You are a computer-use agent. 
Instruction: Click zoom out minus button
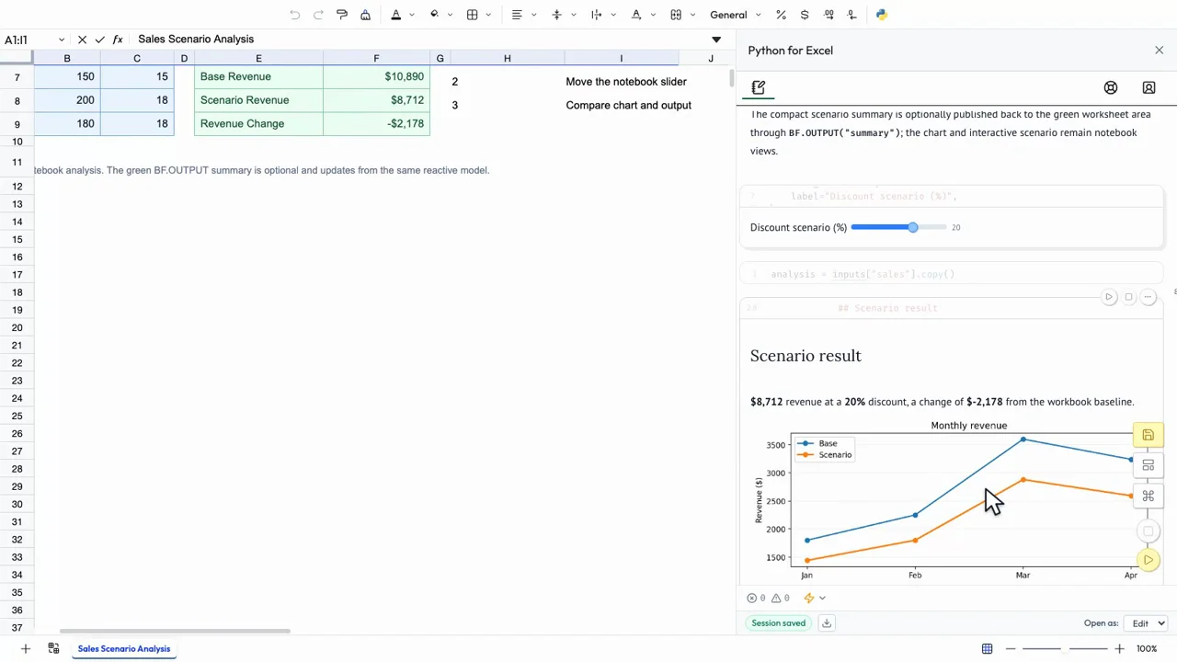[x=1010, y=649]
